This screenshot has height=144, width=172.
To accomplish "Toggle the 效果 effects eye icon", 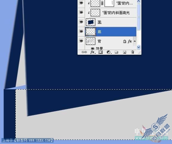I will click(x=92, y=48).
